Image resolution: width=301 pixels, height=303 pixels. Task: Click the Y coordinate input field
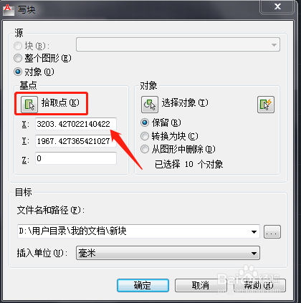(76, 141)
